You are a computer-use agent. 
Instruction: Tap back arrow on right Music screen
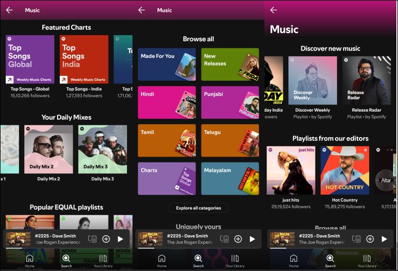(273, 10)
